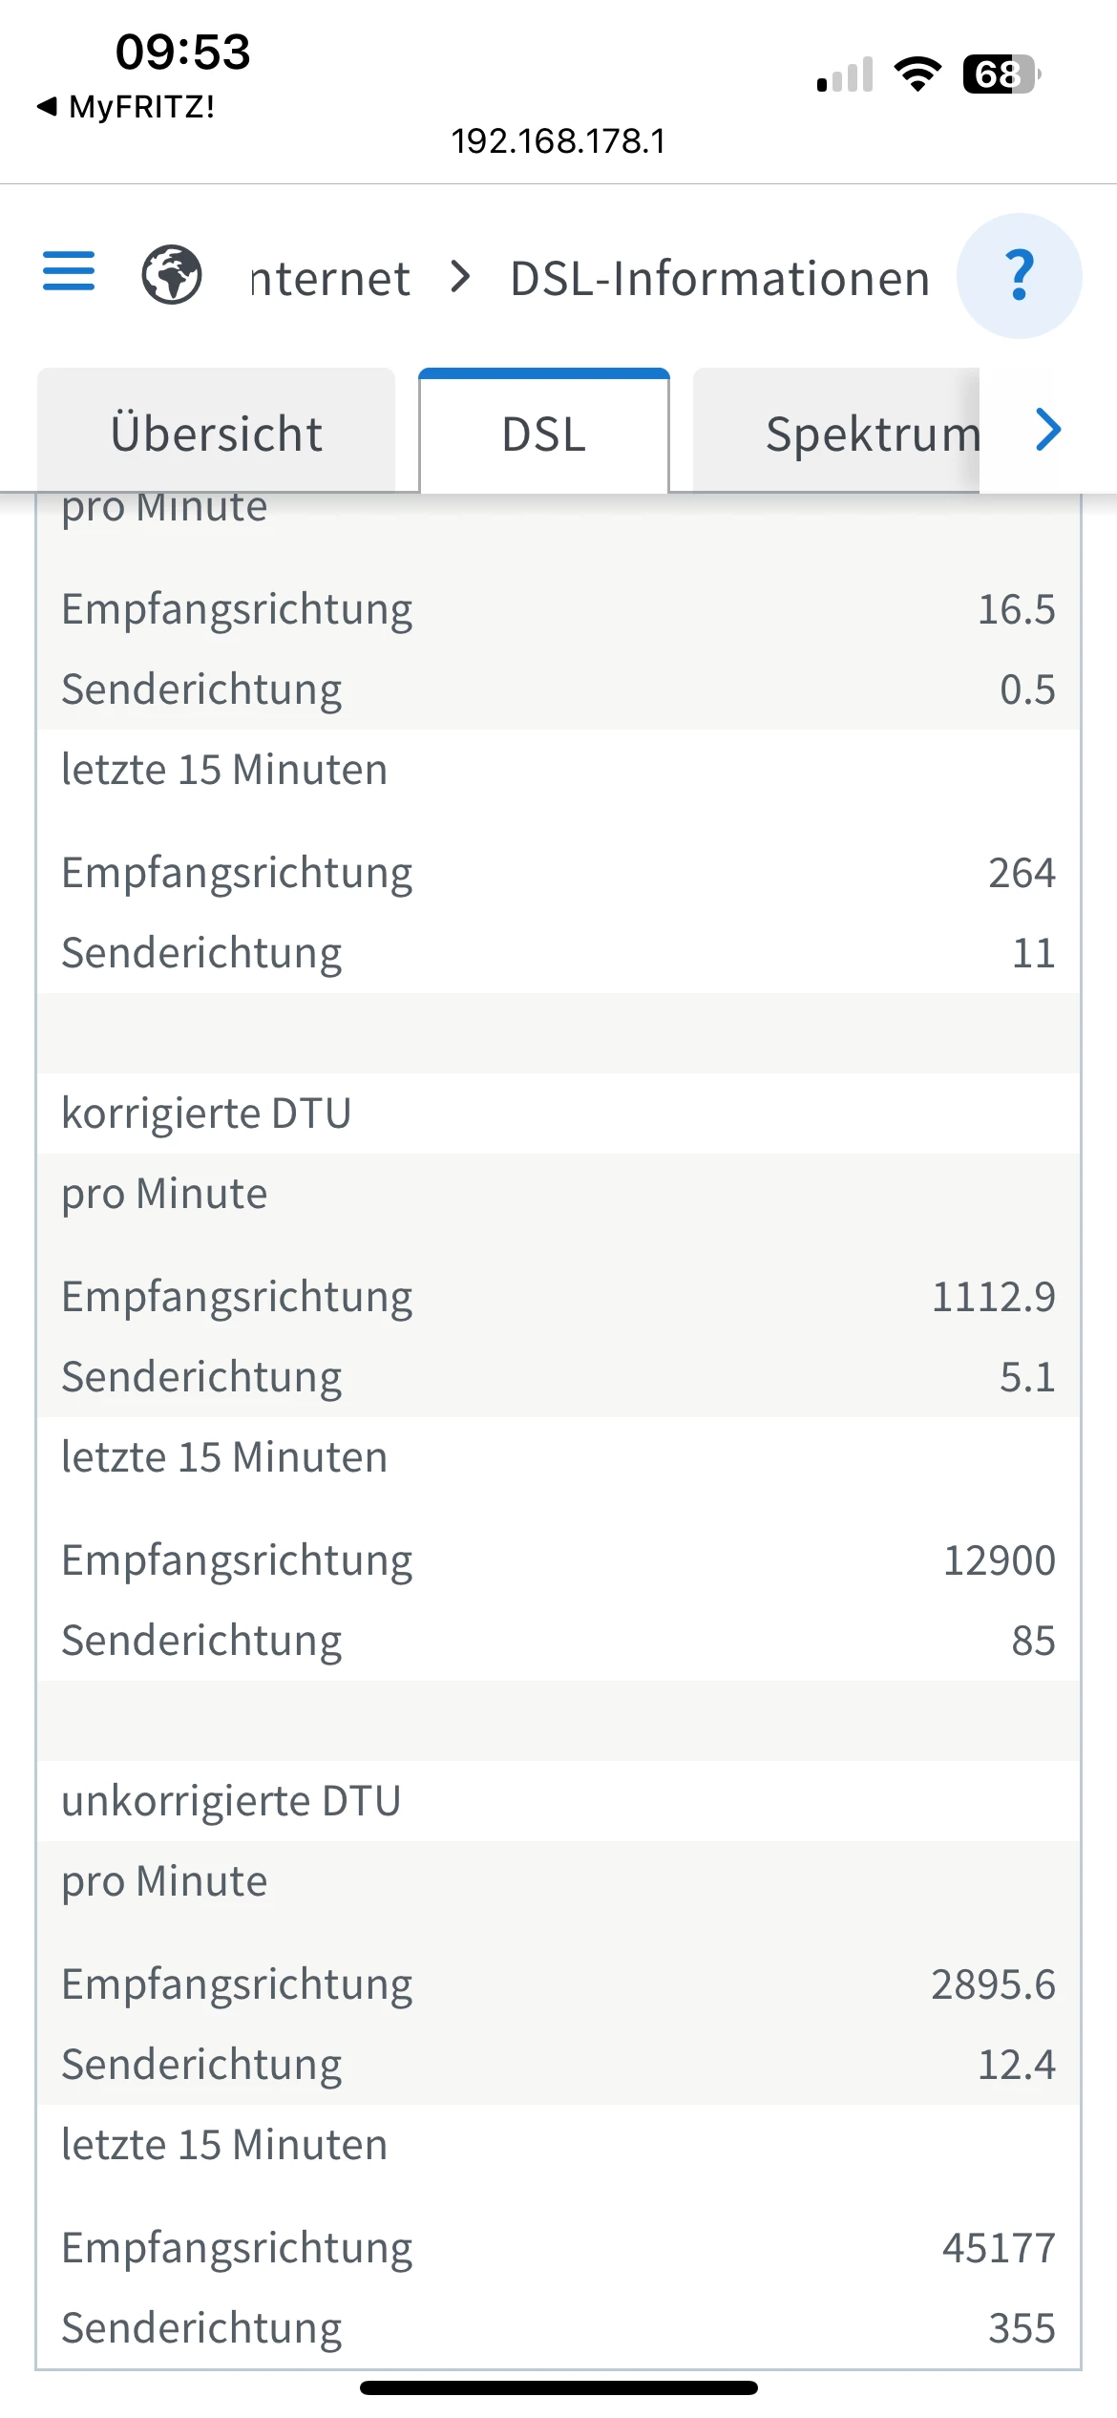Click the unkorrigierte DTU section heading
This screenshot has height=2418, width=1117.
[231, 1801]
